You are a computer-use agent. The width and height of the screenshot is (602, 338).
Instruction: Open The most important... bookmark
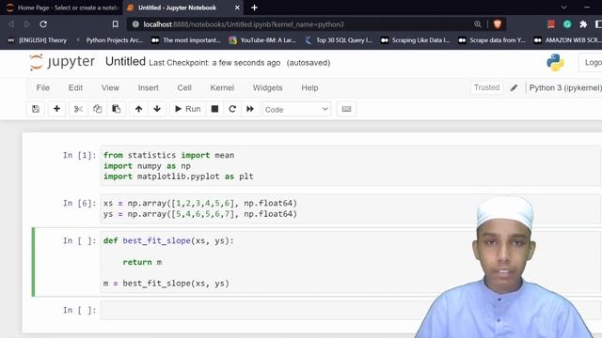pos(186,40)
